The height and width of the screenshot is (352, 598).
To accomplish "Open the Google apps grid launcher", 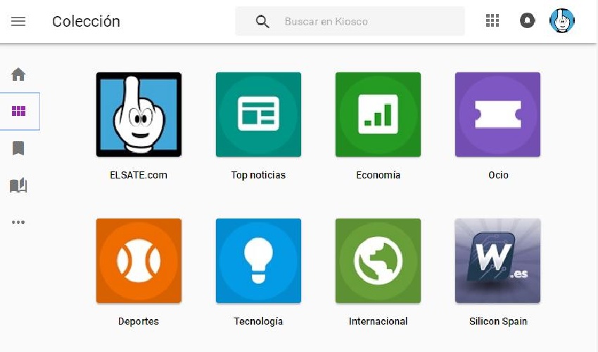I will click(x=492, y=20).
